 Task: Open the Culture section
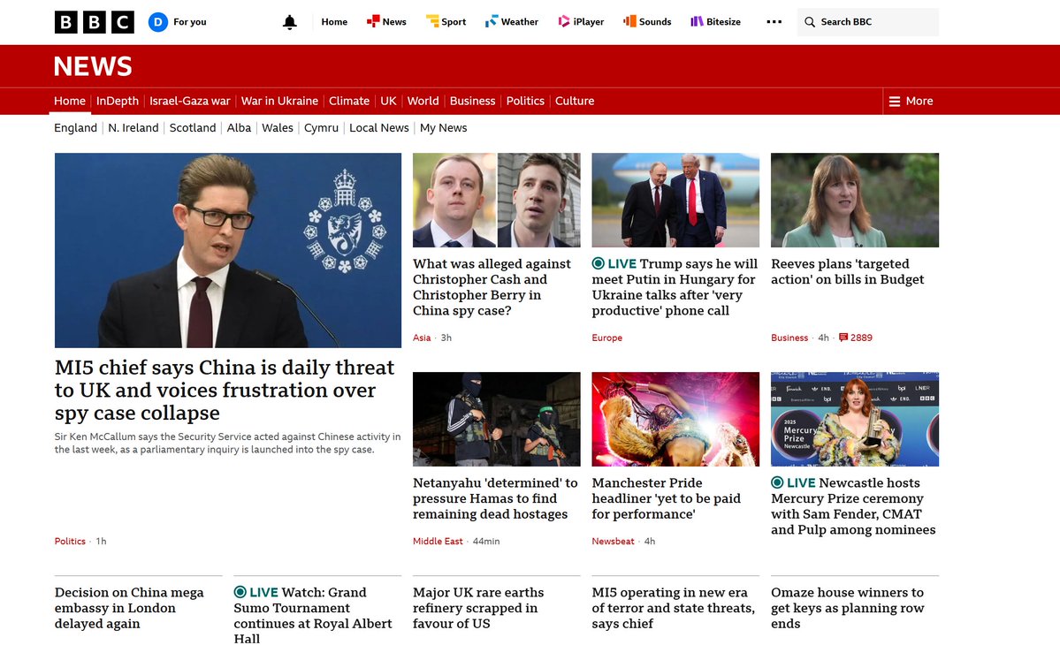coord(575,102)
